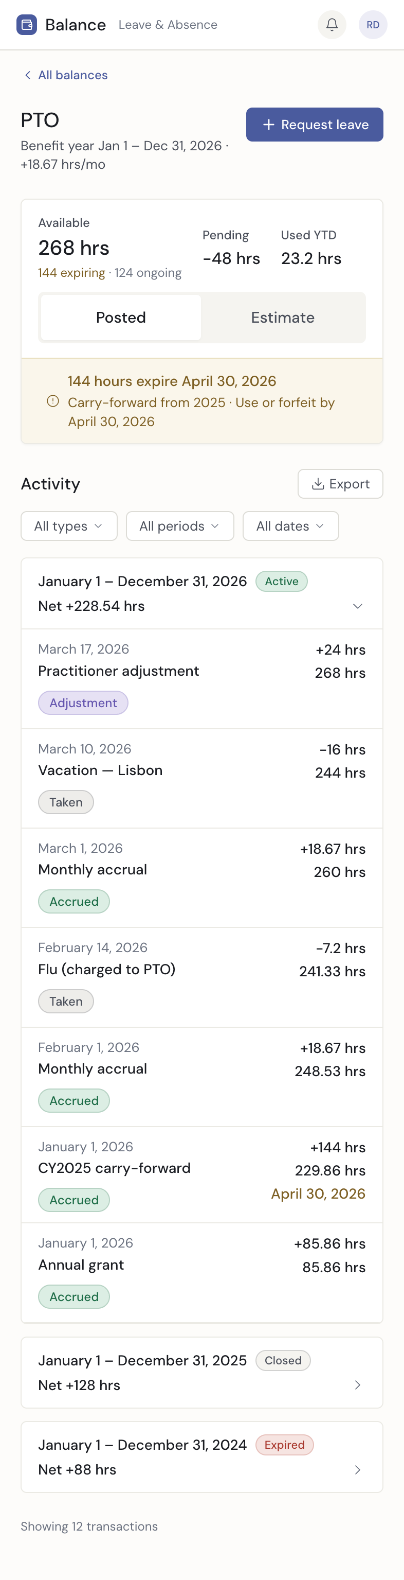
Task: Expand the expired 2024 period details
Action: pyautogui.click(x=359, y=1469)
